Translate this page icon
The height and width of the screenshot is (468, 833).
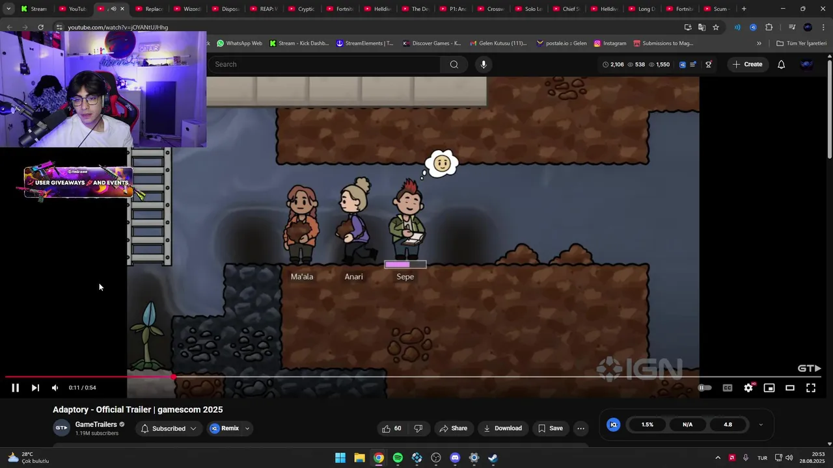(702, 27)
